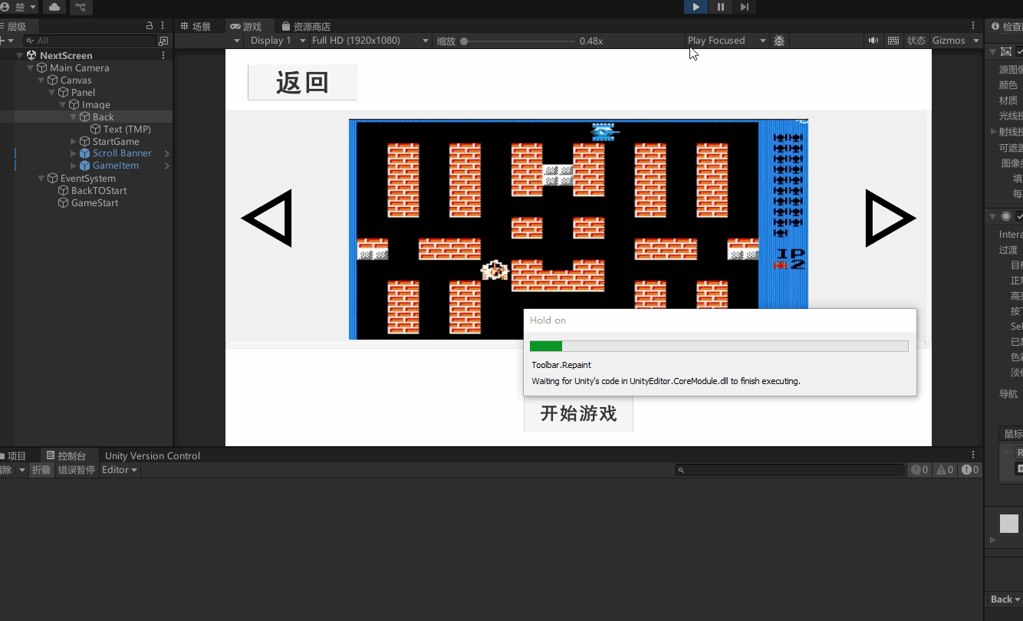Image resolution: width=1023 pixels, height=621 pixels.
Task: Click the 返回 button in game view
Action: [302, 82]
